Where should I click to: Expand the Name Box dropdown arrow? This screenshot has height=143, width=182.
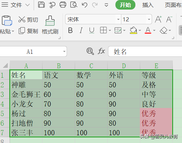coord(64,52)
